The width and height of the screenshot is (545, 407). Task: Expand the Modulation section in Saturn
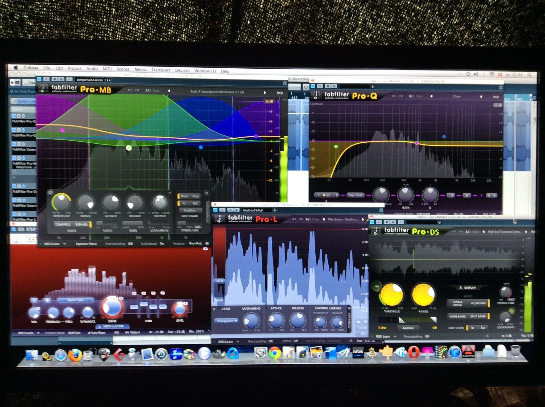(113, 326)
